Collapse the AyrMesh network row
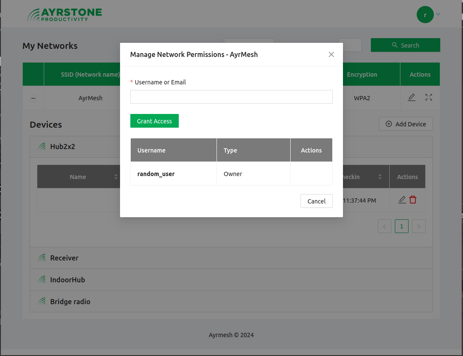463x356 pixels. (33, 98)
